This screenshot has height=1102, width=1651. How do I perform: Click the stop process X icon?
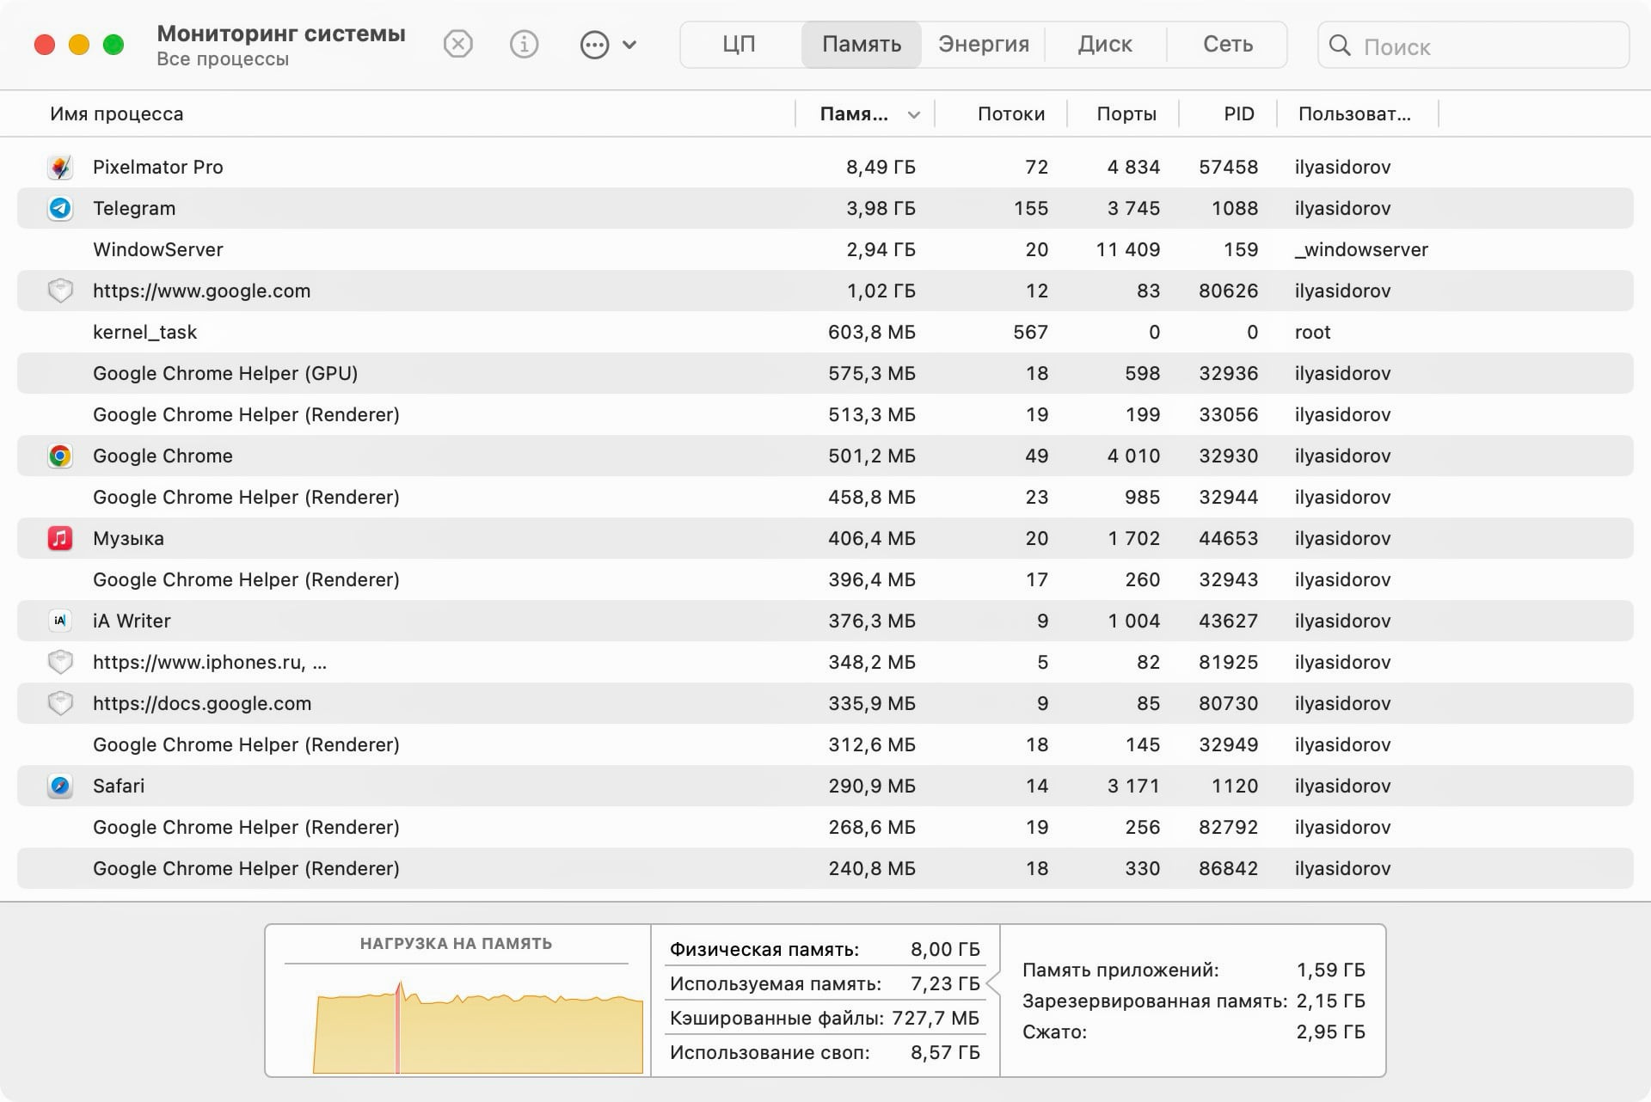coord(457,44)
